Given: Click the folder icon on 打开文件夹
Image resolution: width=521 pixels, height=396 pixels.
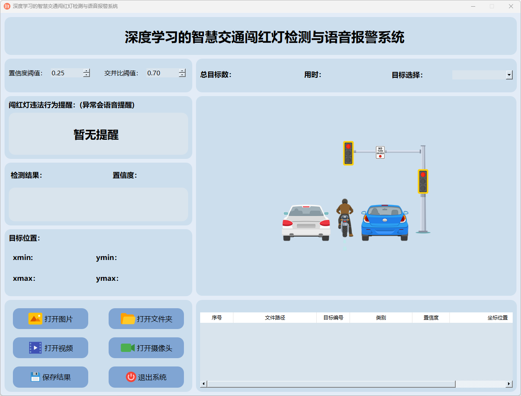Looking at the screenshot, I should 128,319.
